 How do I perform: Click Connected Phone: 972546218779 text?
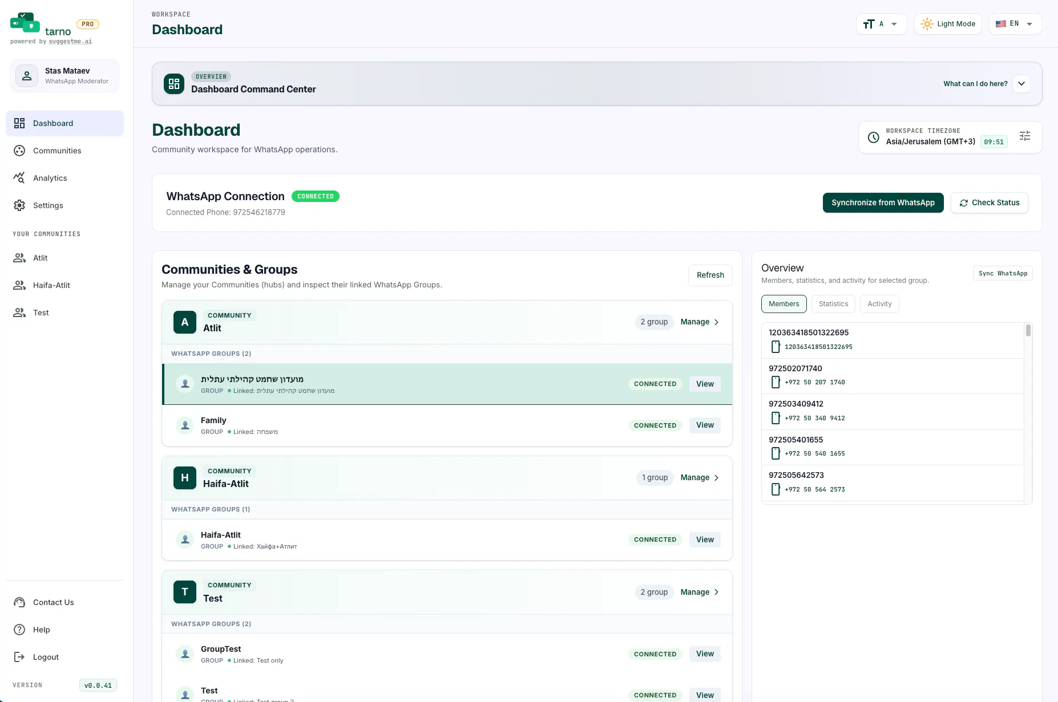click(225, 212)
